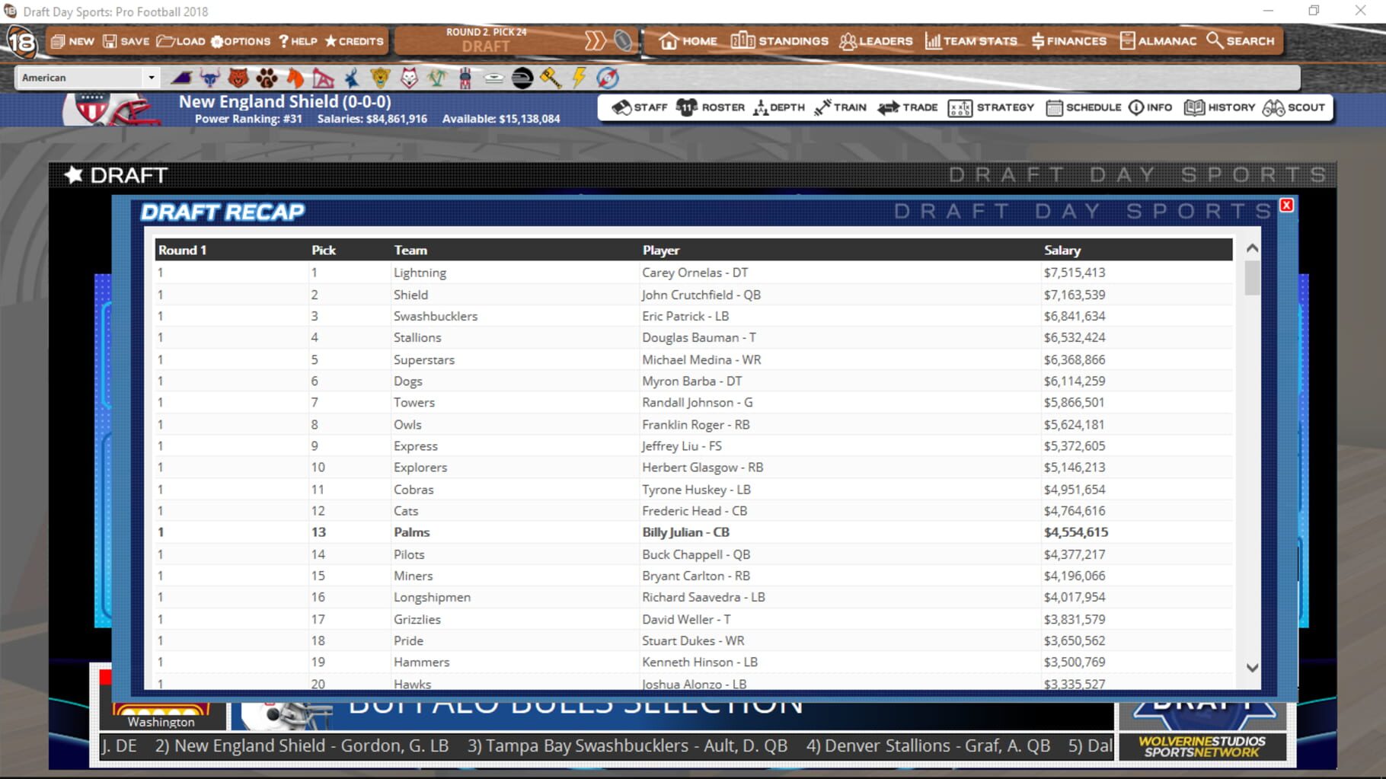
Task: Select the blue bull team logo
Action: [209, 78]
